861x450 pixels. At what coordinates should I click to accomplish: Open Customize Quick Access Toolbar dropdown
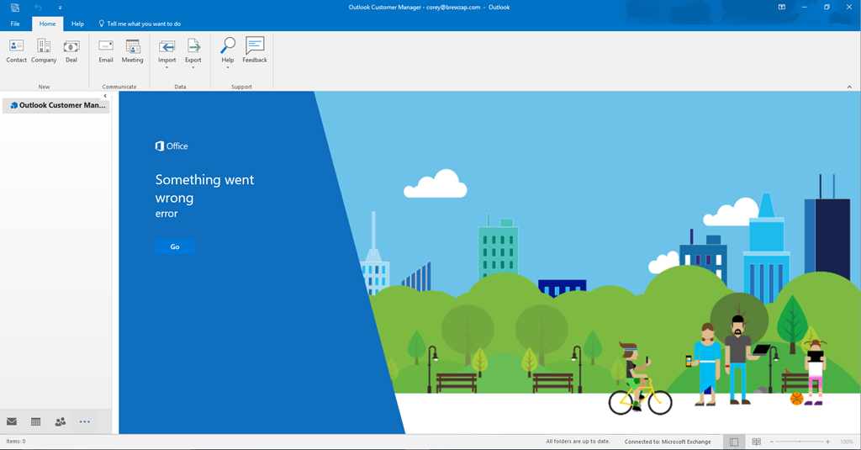tap(60, 8)
